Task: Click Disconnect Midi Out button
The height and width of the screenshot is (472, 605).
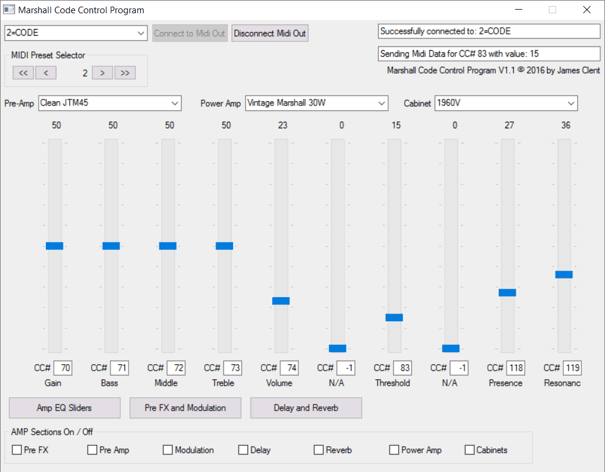Action: [270, 33]
